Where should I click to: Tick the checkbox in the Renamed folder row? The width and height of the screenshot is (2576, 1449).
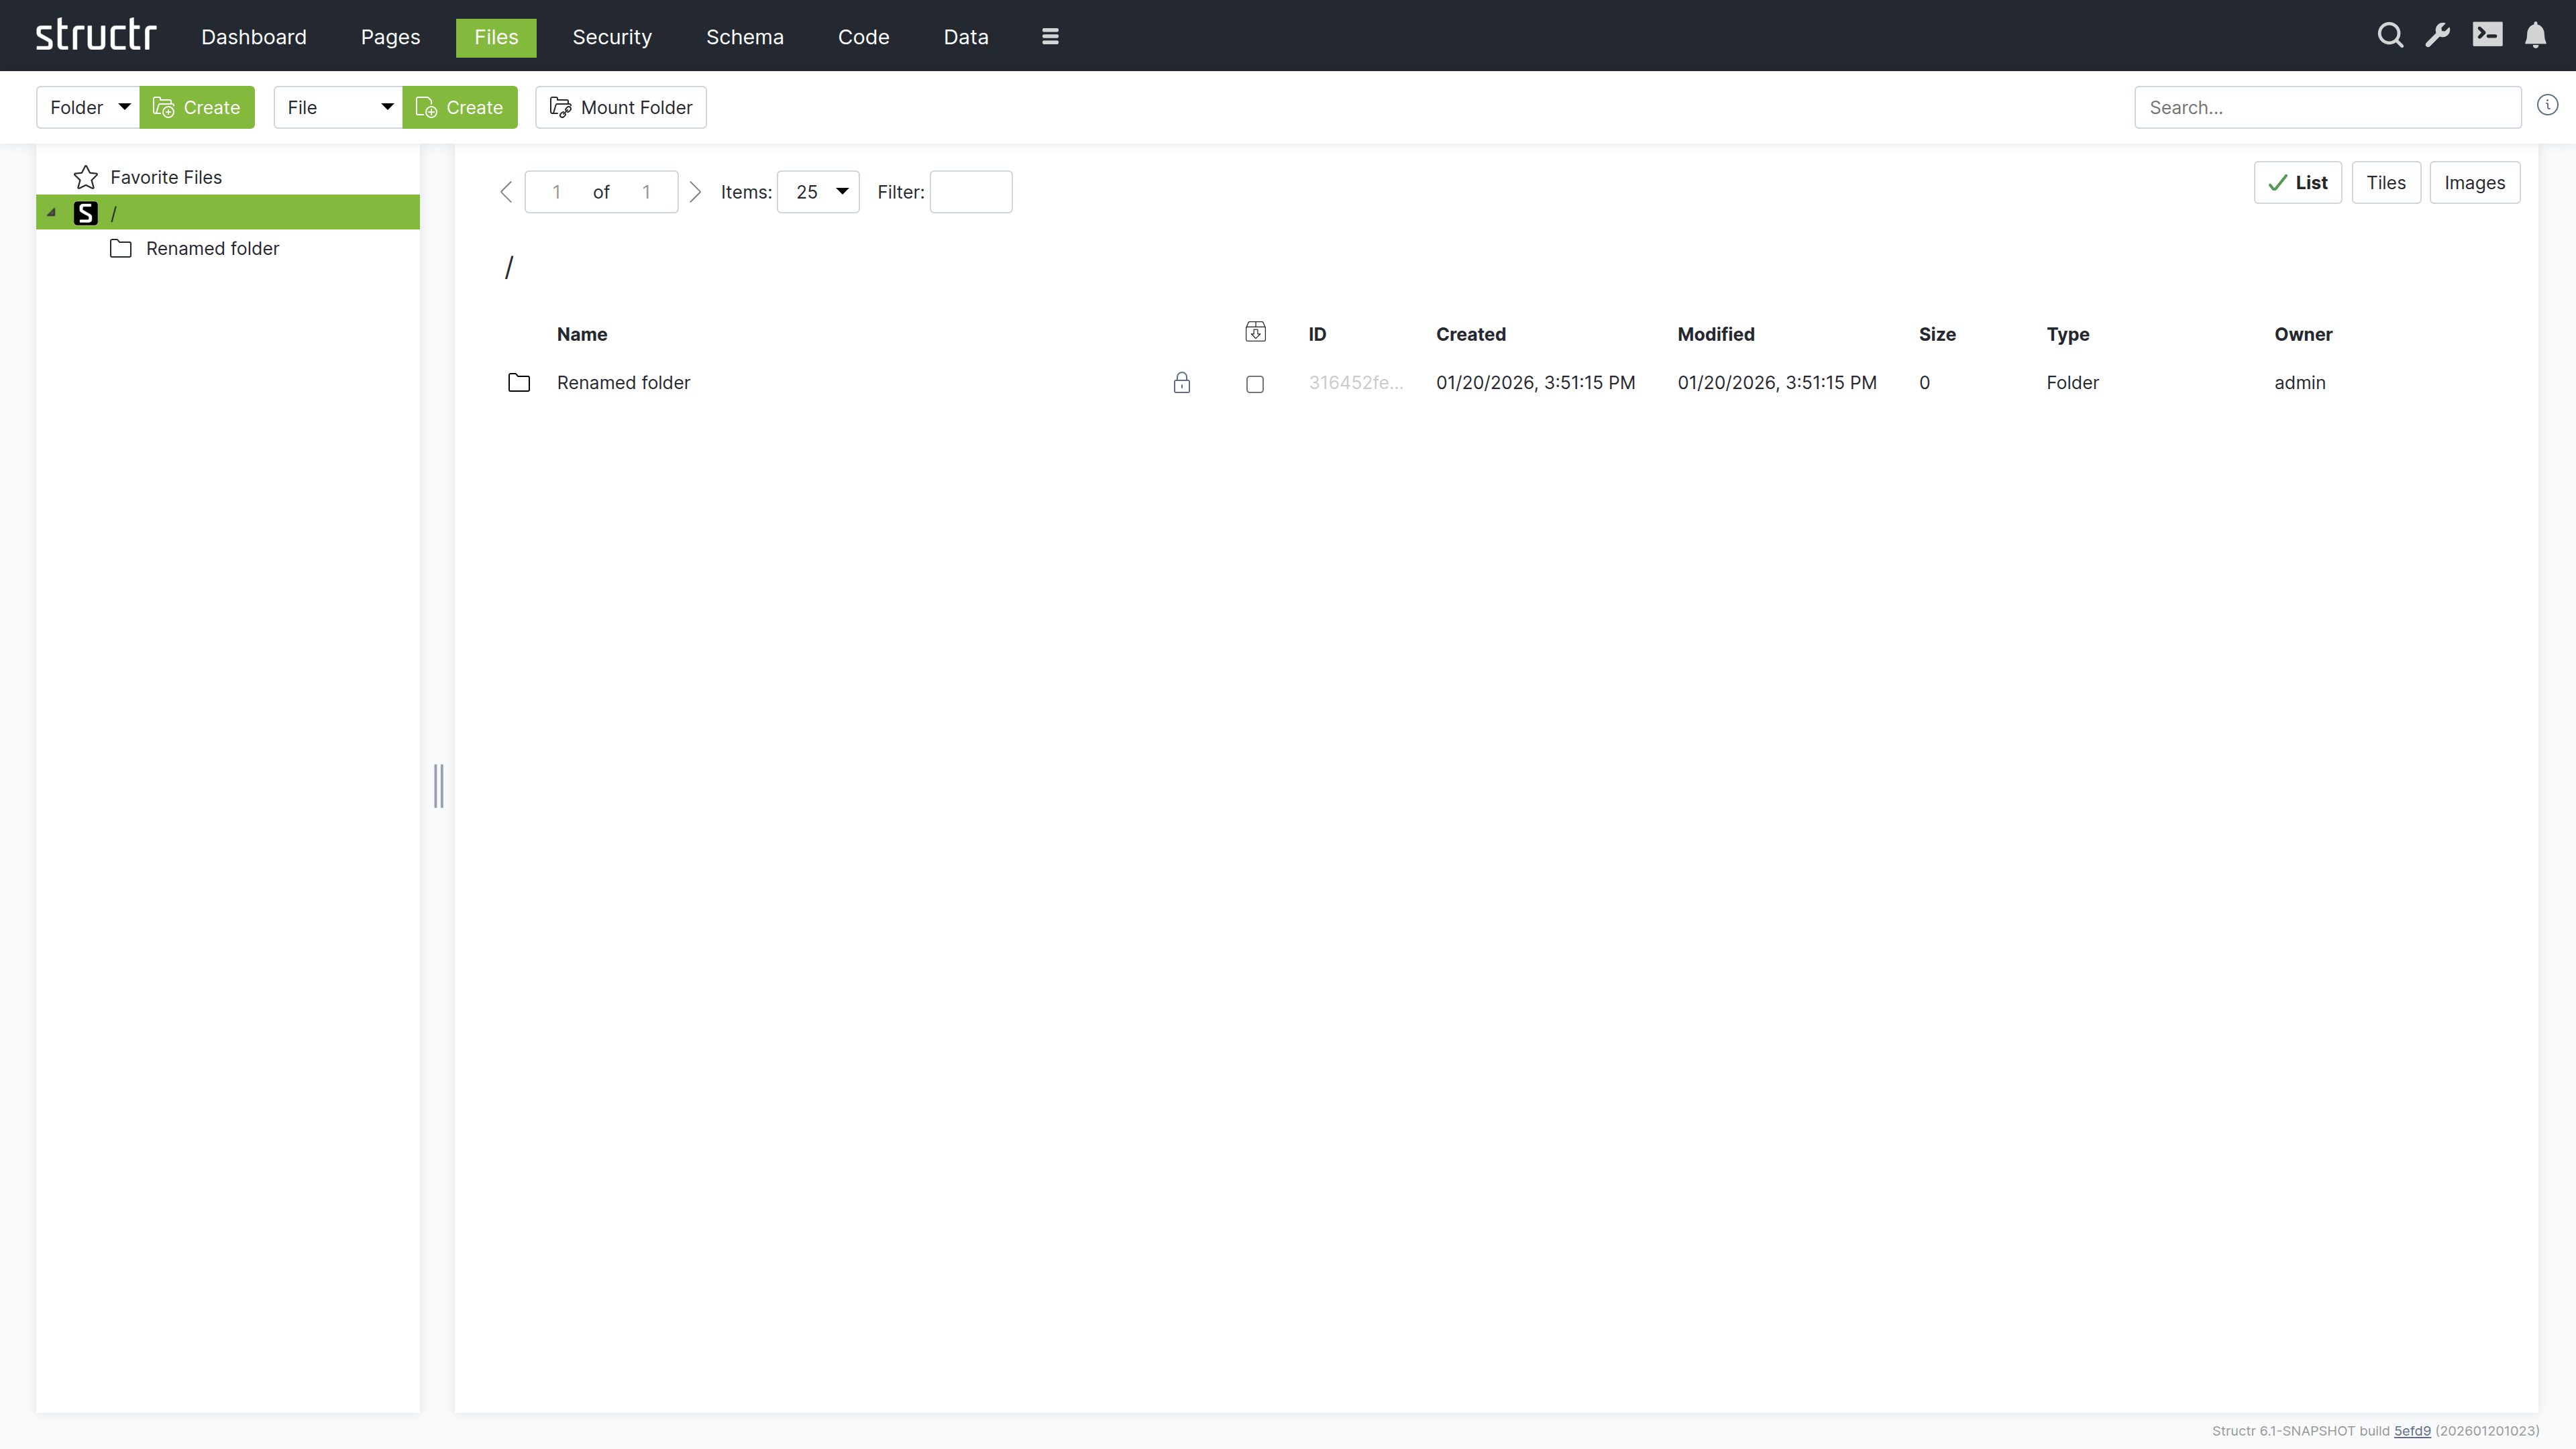pos(1255,384)
